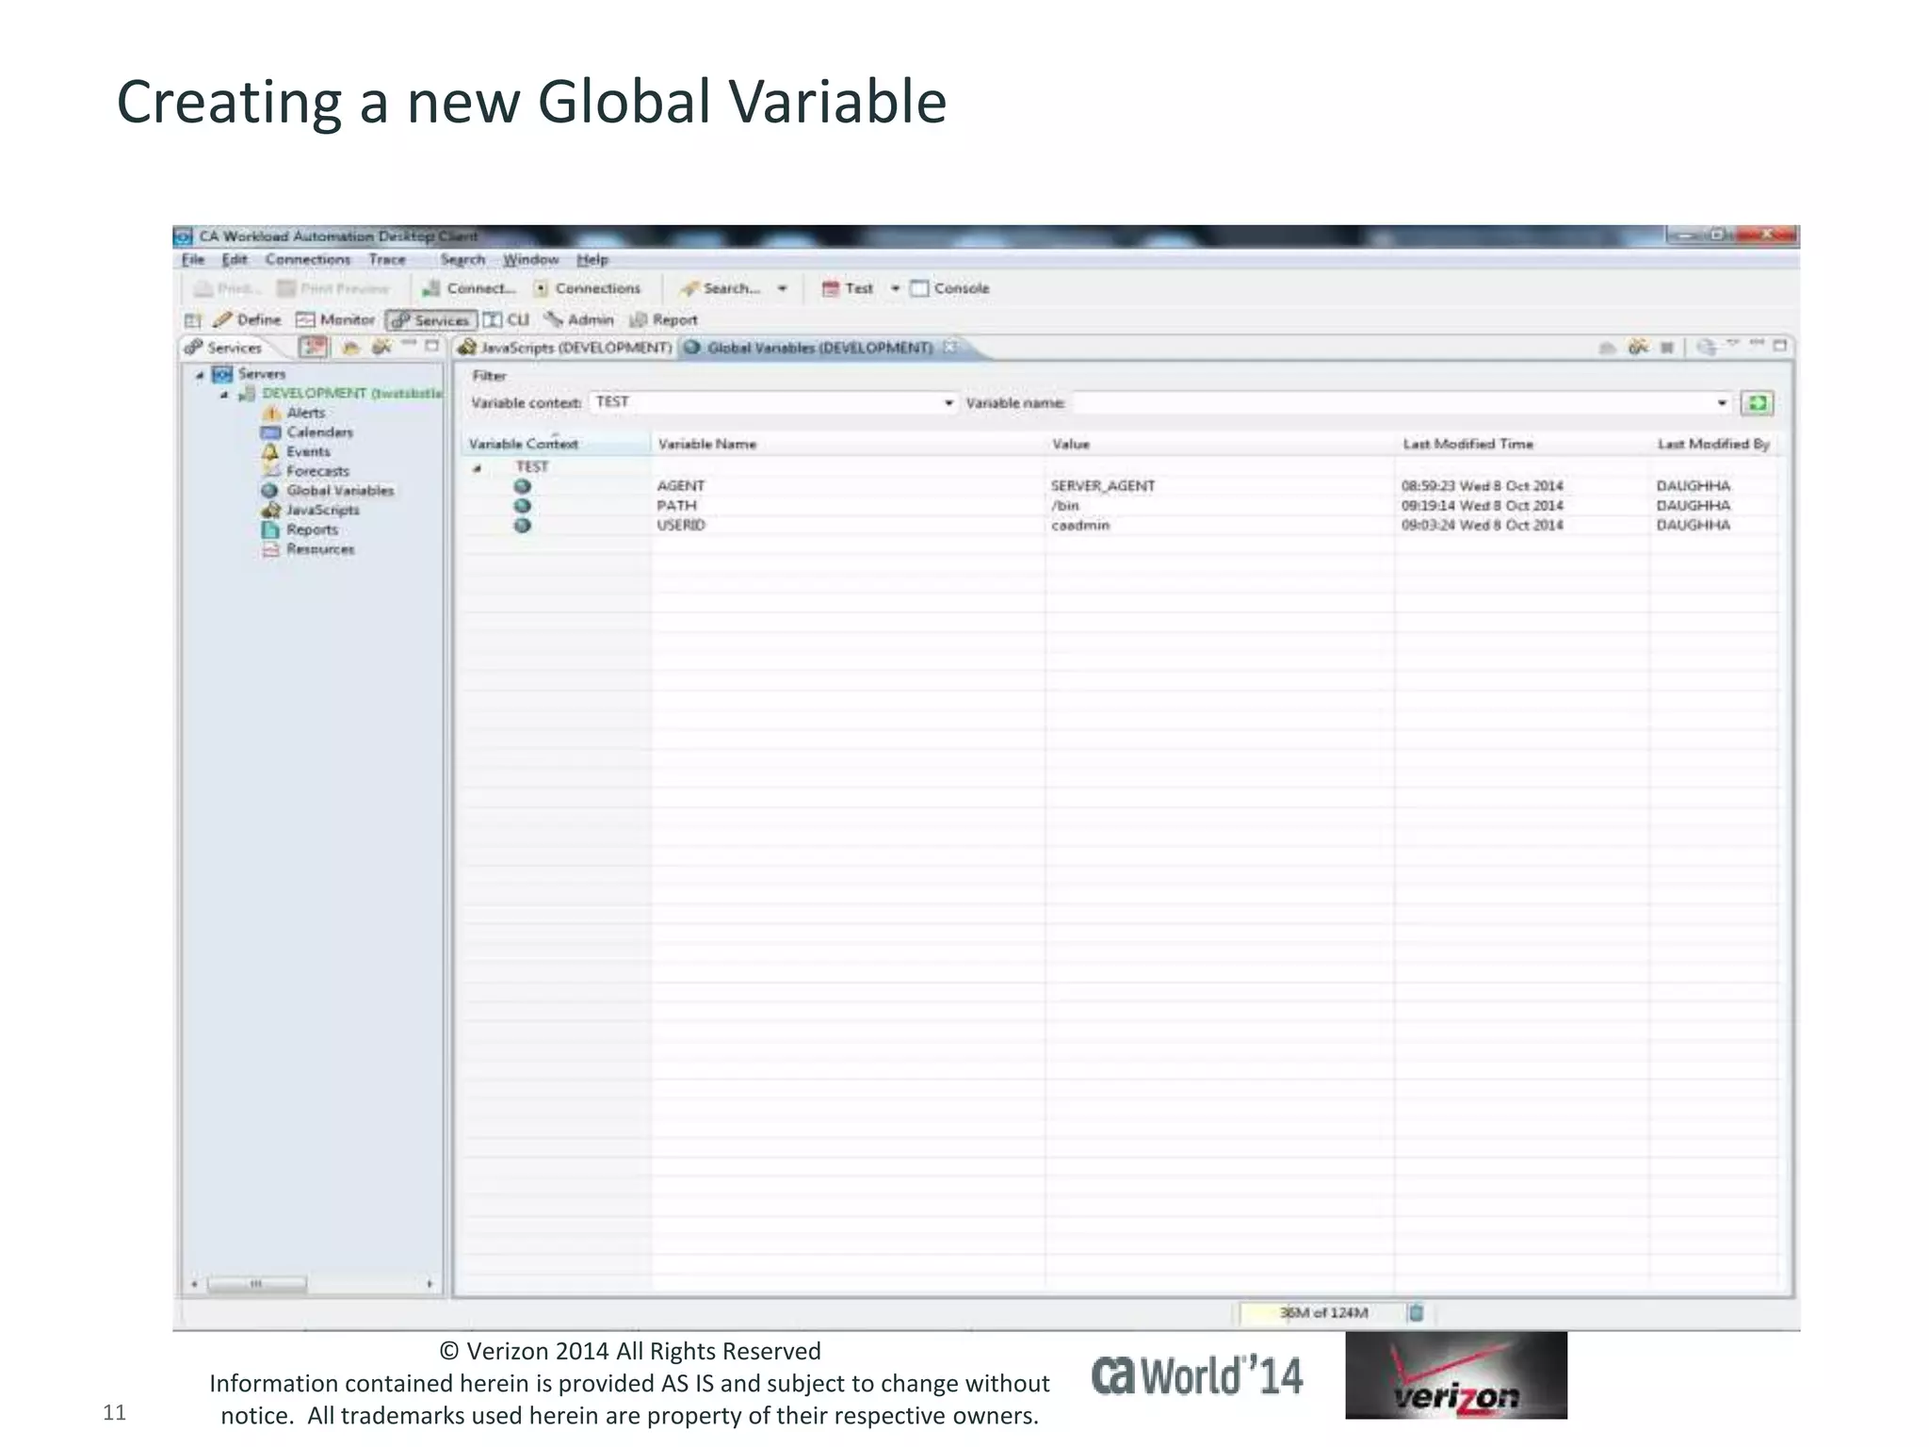1929x1447 pixels.
Task: Open the Variable name dropdown arrow
Action: pyautogui.click(x=1722, y=403)
